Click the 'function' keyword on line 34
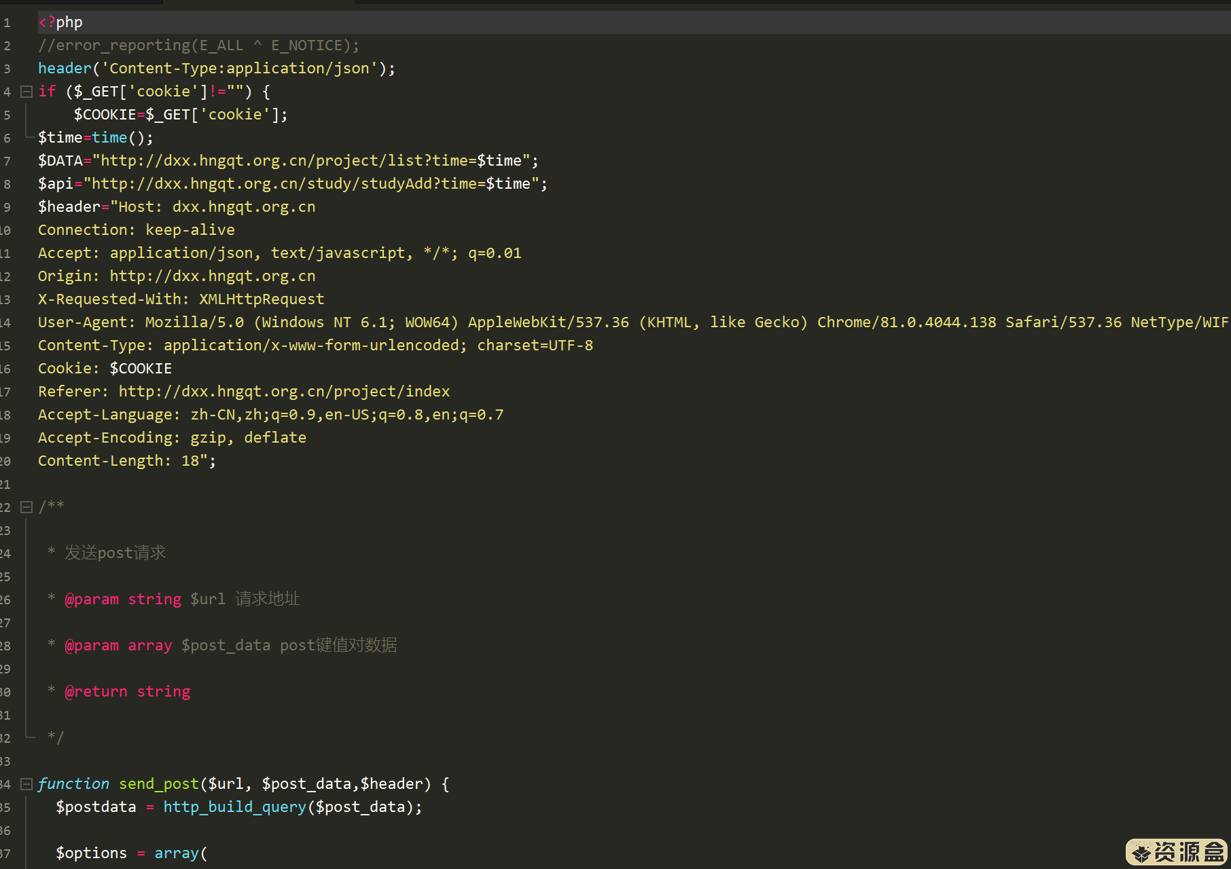 click(x=73, y=784)
